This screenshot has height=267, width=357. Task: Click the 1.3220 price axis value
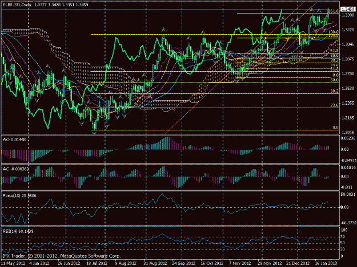pos(347,30)
